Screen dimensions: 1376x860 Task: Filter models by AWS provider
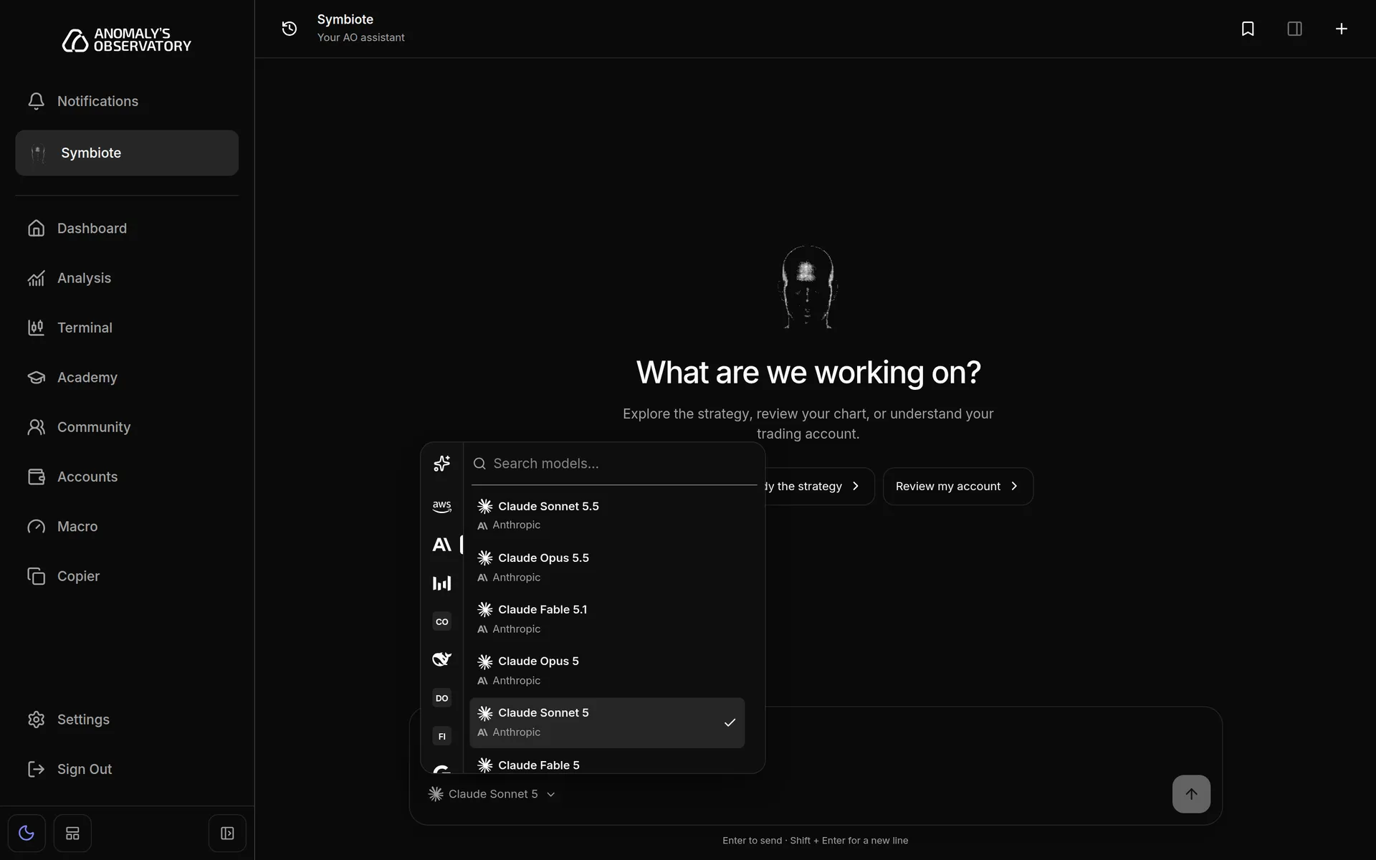442,506
